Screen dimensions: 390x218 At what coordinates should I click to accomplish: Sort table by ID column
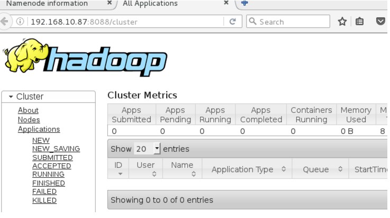pyautogui.click(x=118, y=168)
